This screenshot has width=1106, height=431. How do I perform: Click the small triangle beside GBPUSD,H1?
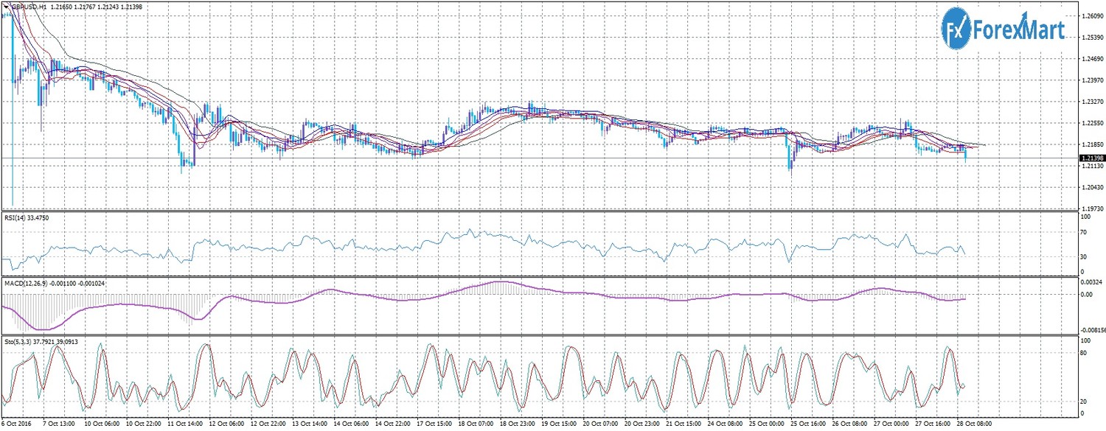click(x=6, y=6)
